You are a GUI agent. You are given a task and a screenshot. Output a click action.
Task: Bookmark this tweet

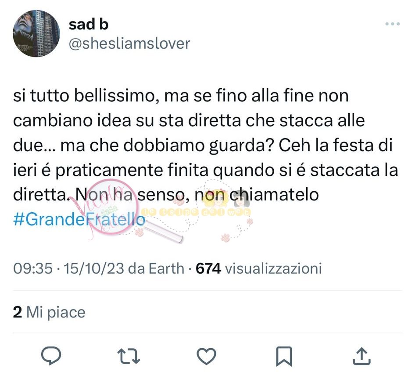click(284, 356)
